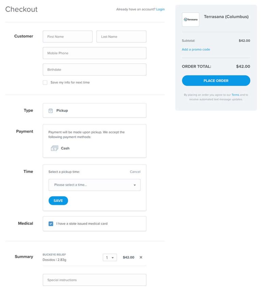This screenshot has height=292, width=262.
Task: Change the Dosidos quantity dropdown
Action: coord(110,258)
